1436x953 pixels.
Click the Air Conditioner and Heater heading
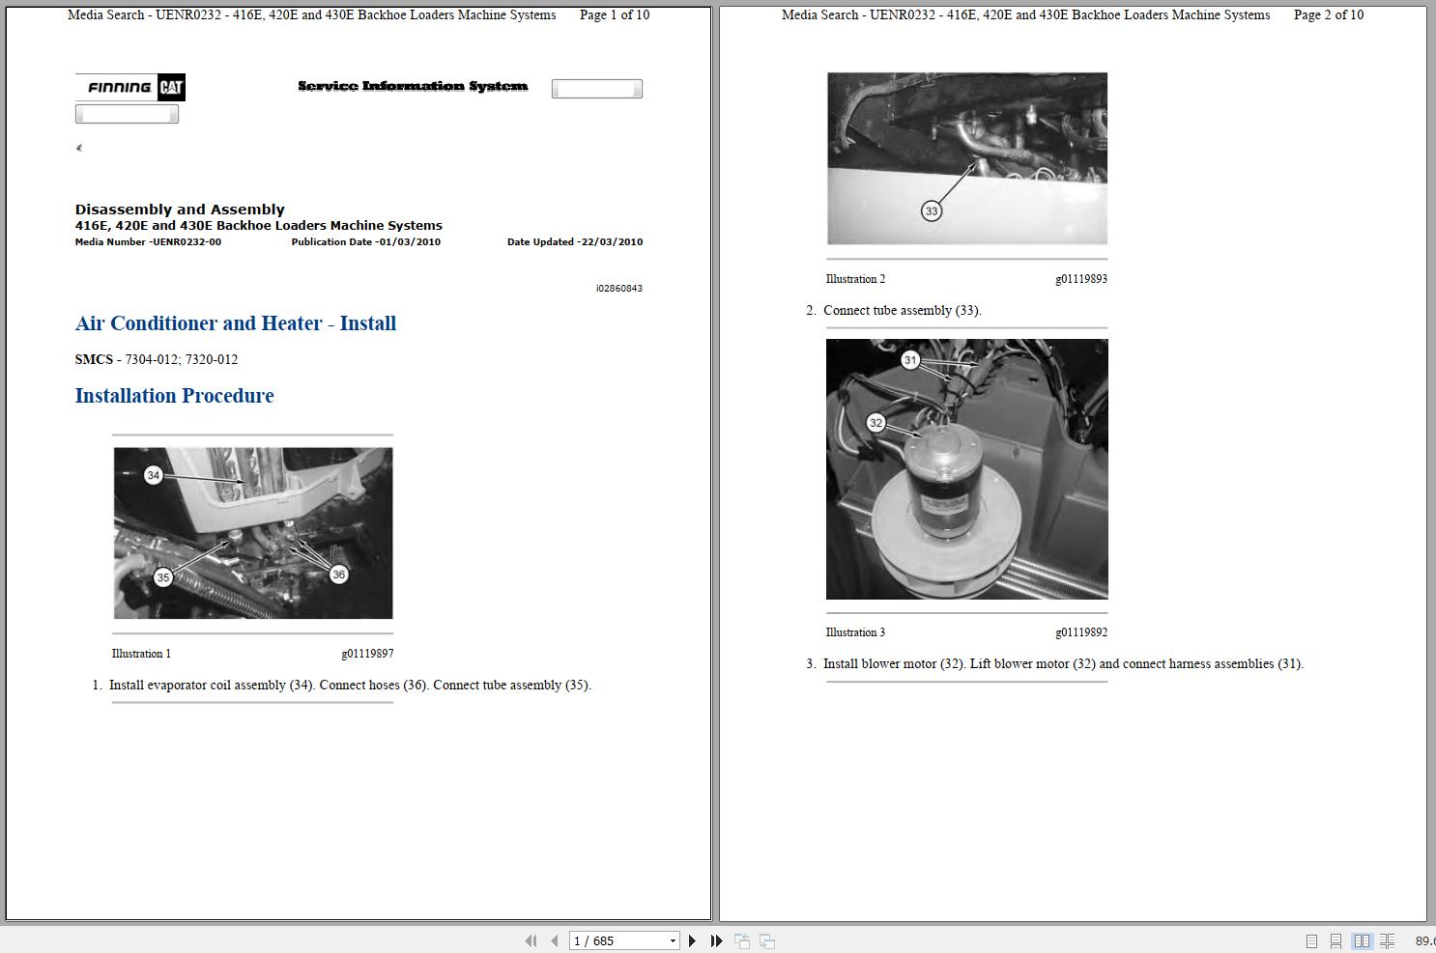pos(235,323)
